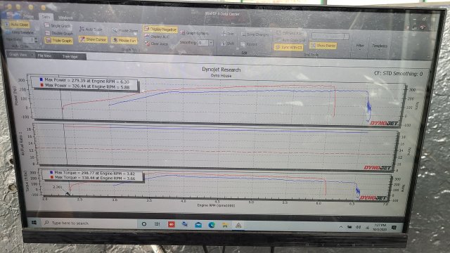Click red Max Torque legend swatch
450x253 pixels.
point(52,177)
